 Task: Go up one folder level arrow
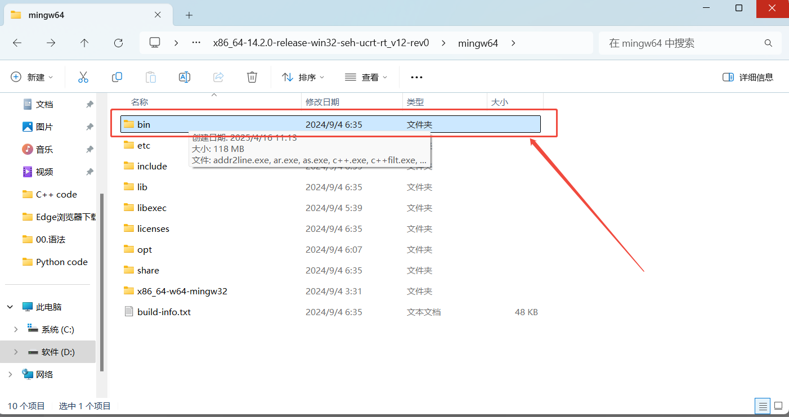pos(84,43)
